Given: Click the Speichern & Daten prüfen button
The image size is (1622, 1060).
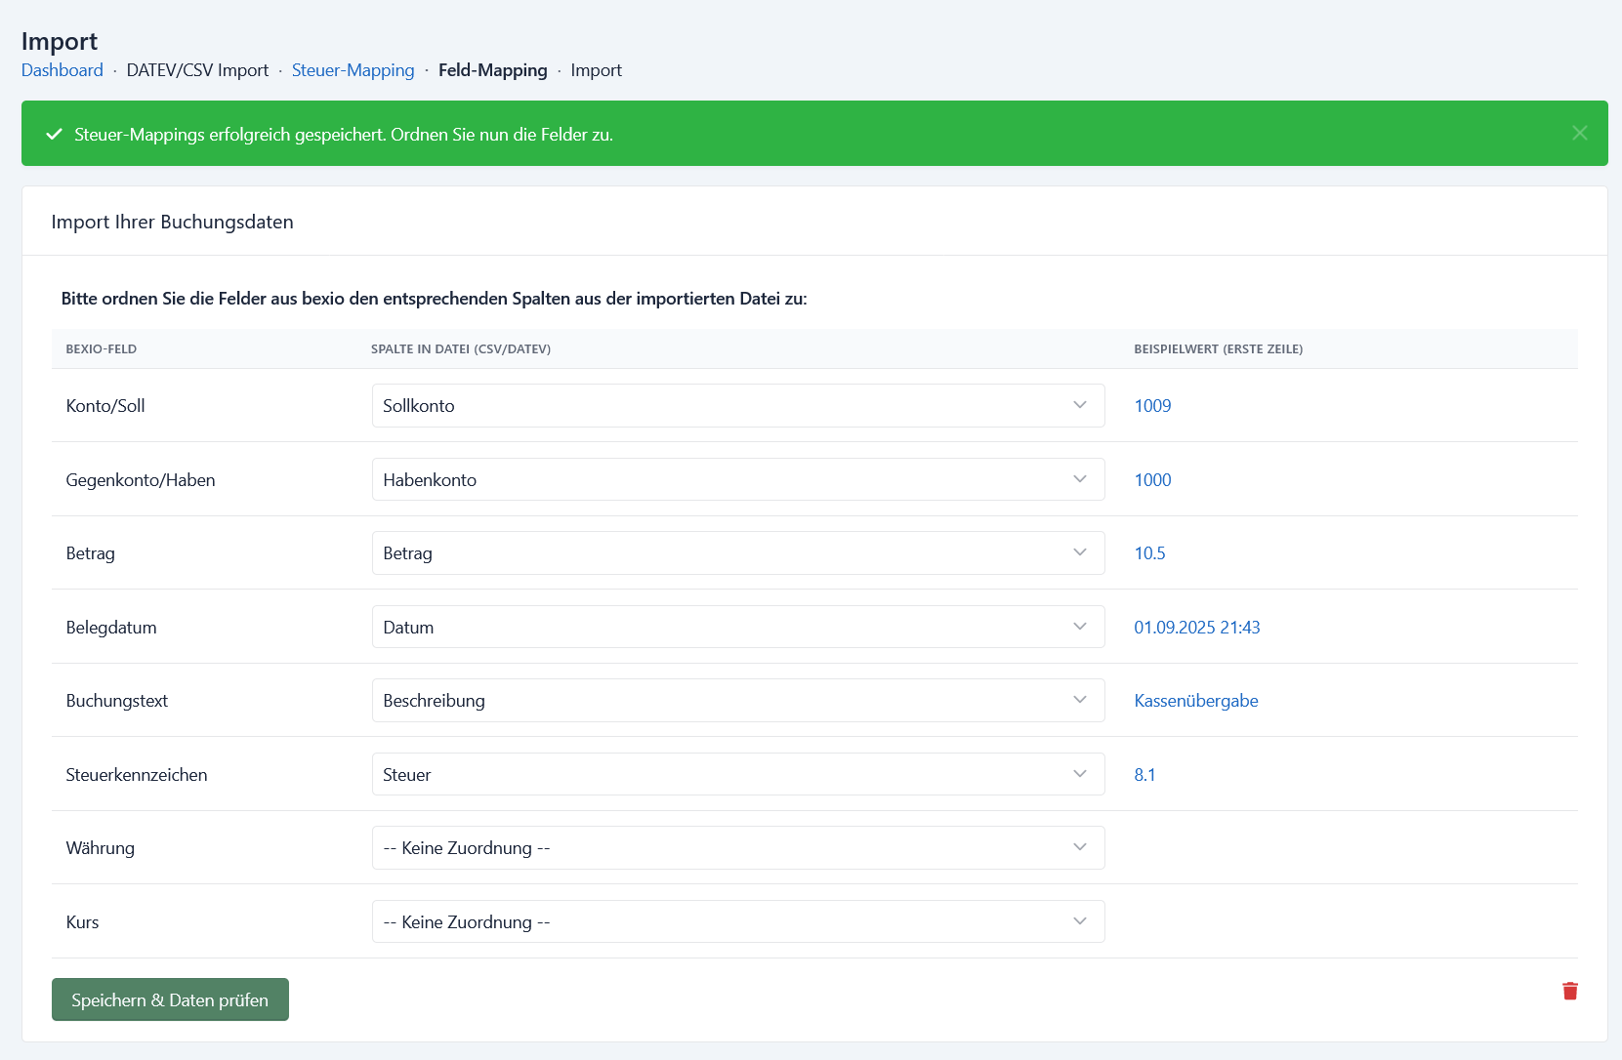Looking at the screenshot, I should tap(170, 999).
